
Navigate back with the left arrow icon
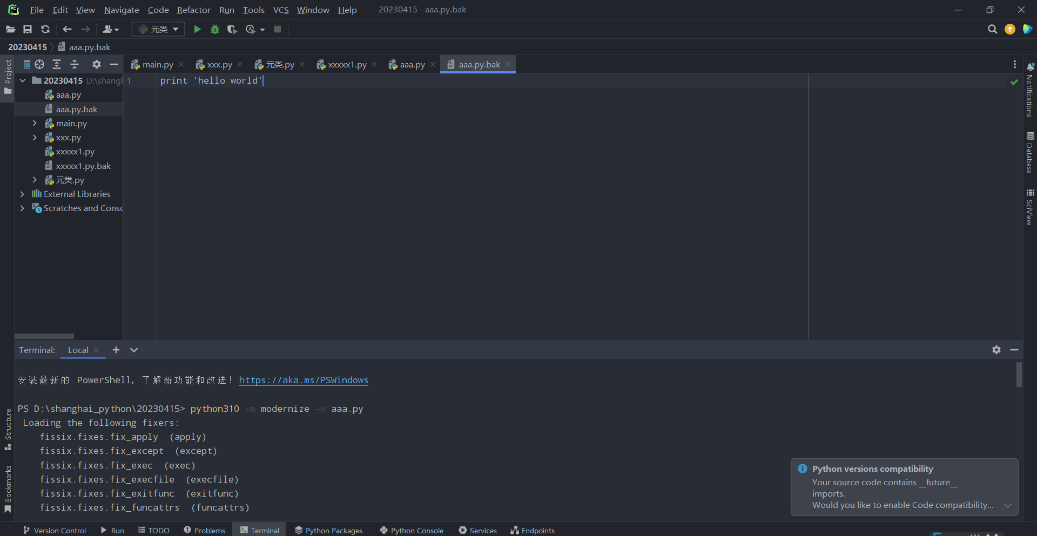tap(67, 29)
